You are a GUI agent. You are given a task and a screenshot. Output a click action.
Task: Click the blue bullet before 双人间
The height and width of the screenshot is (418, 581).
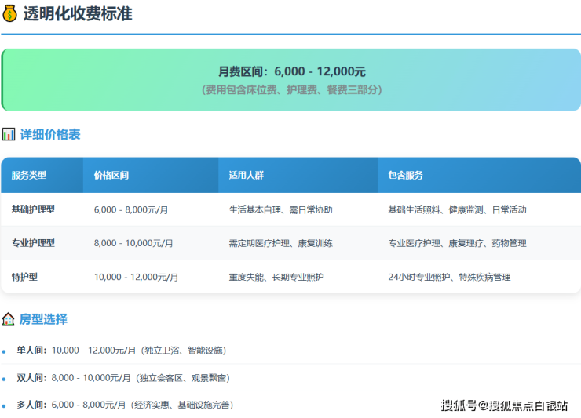pyautogui.click(x=4, y=379)
